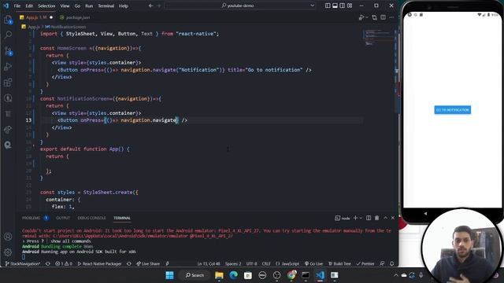Maximize the panel with up chevron
The width and height of the screenshot is (504, 283).
385,218
